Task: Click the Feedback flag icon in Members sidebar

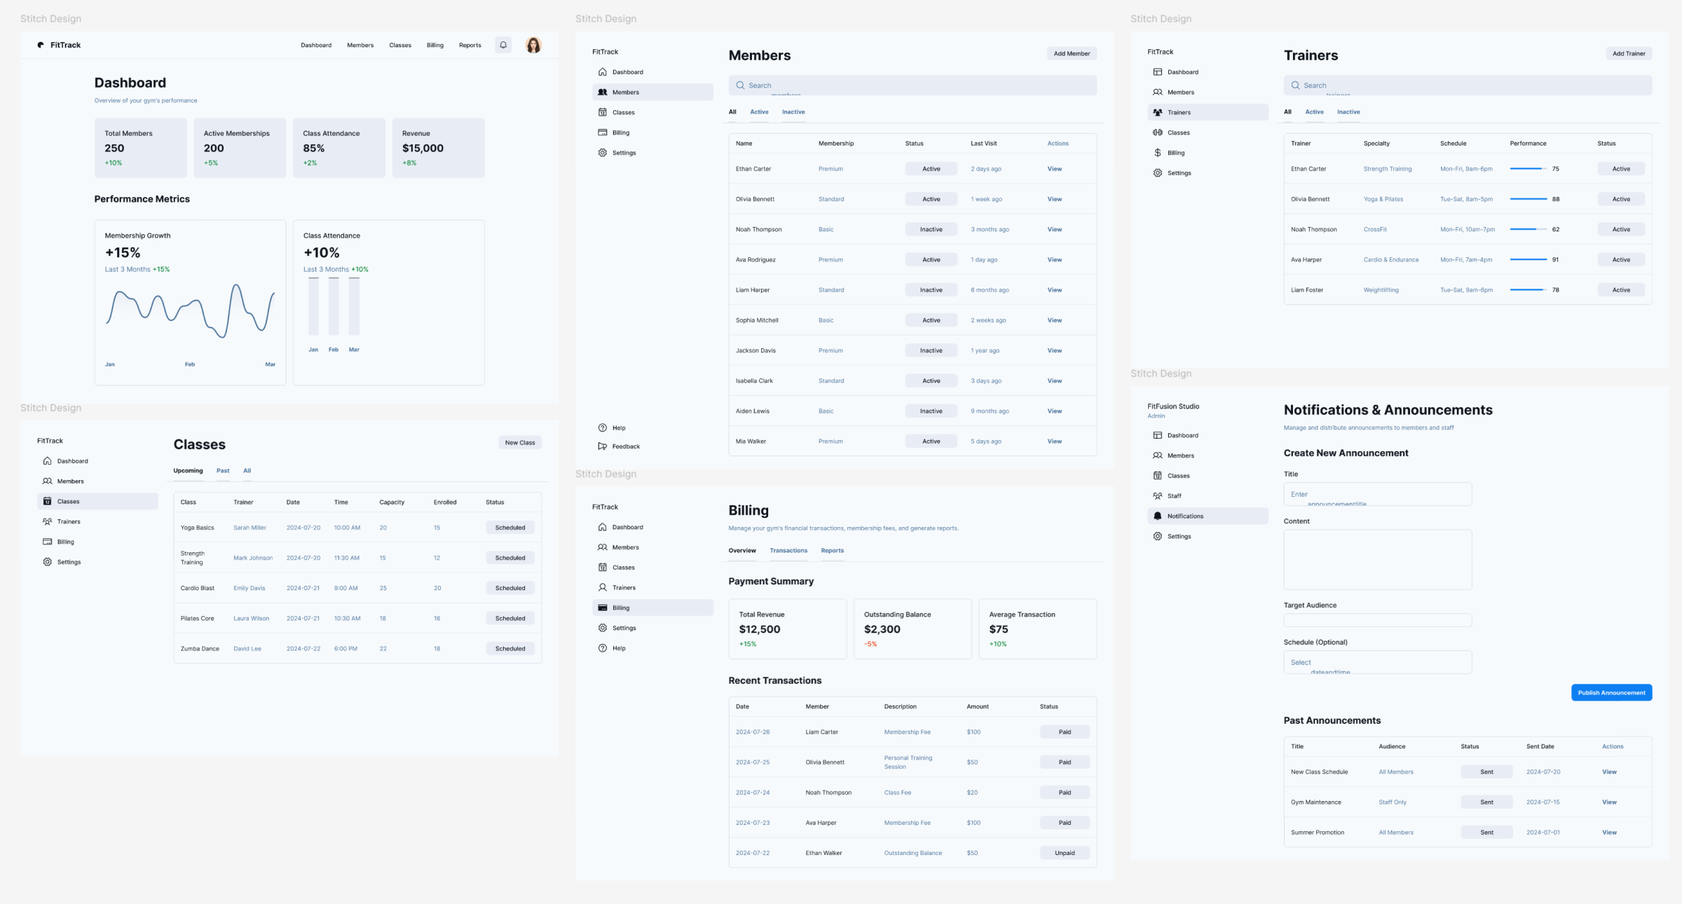Action: (602, 446)
